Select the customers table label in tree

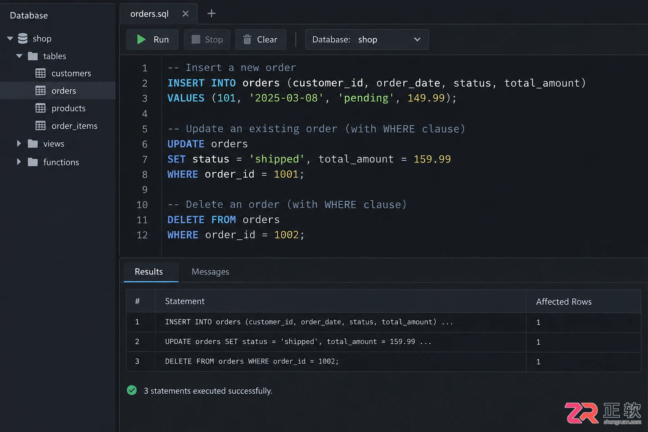[71, 73]
